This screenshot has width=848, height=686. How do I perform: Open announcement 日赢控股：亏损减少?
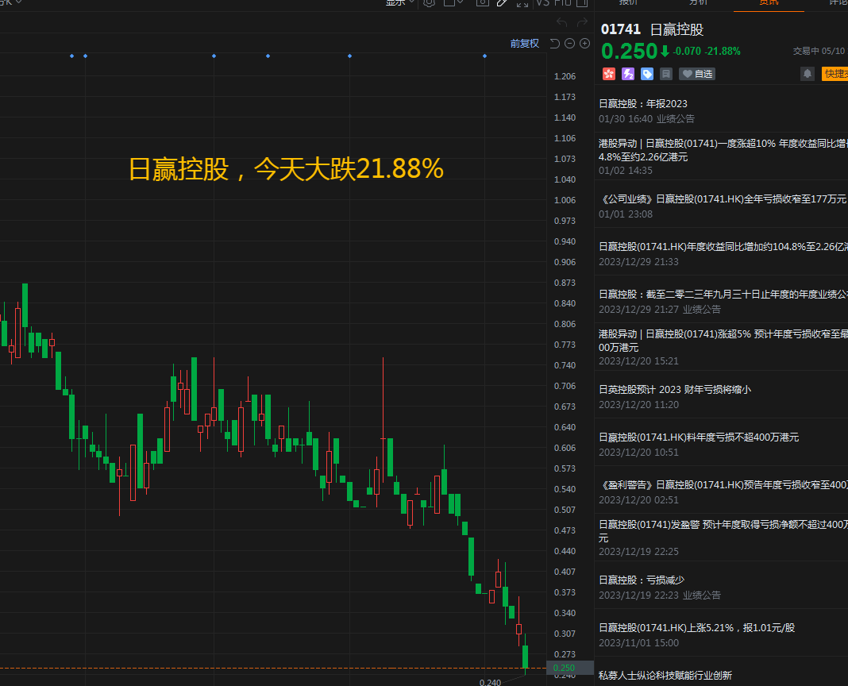(x=722, y=587)
